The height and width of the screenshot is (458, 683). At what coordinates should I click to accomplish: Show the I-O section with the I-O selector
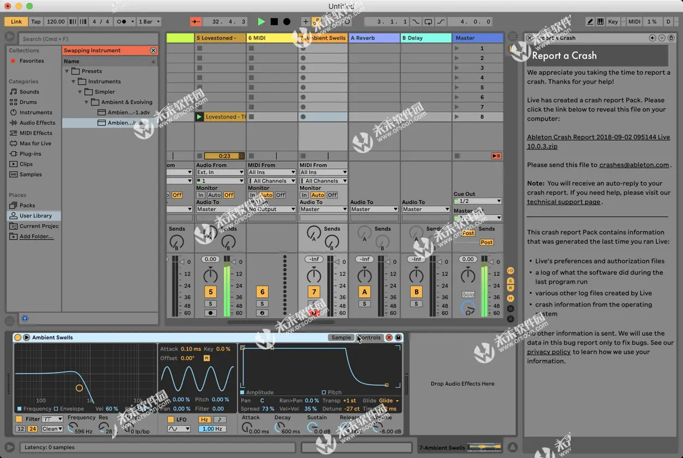click(510, 270)
